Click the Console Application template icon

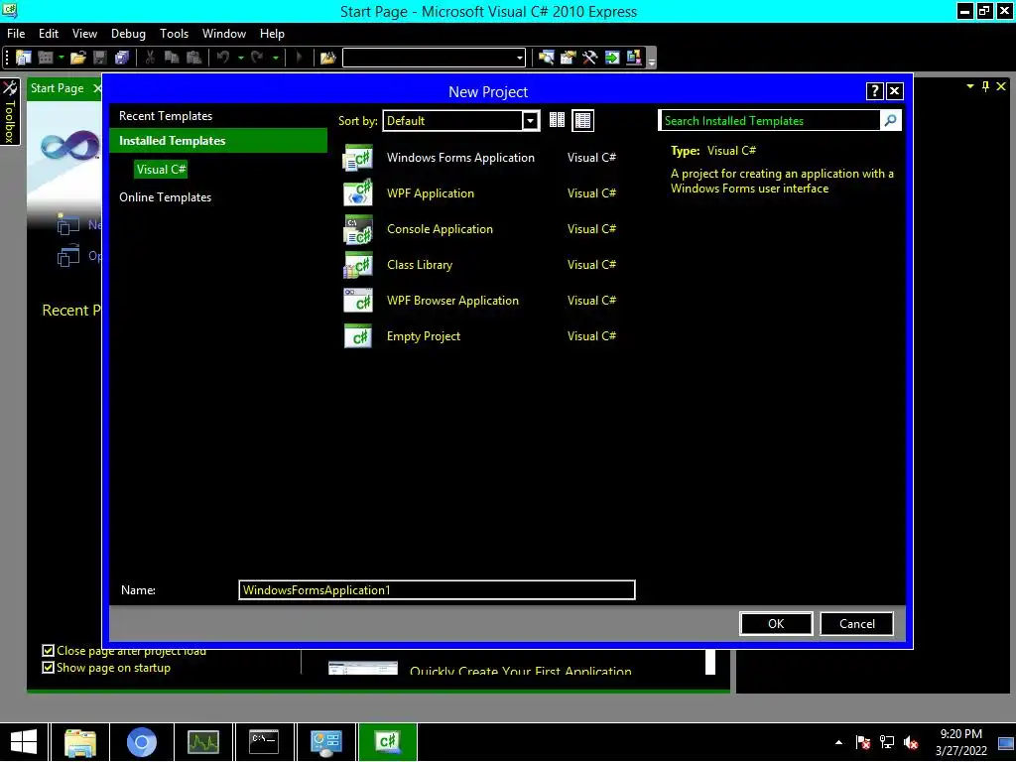[x=357, y=229]
